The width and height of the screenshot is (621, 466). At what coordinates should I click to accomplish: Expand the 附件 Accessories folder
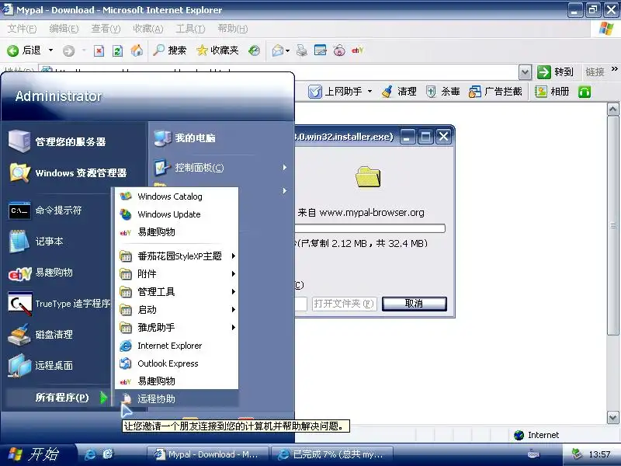click(x=177, y=274)
